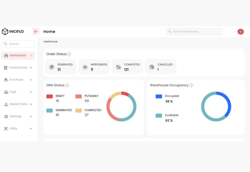
Task: Click Order Status info icon
Action: [x=69, y=54]
